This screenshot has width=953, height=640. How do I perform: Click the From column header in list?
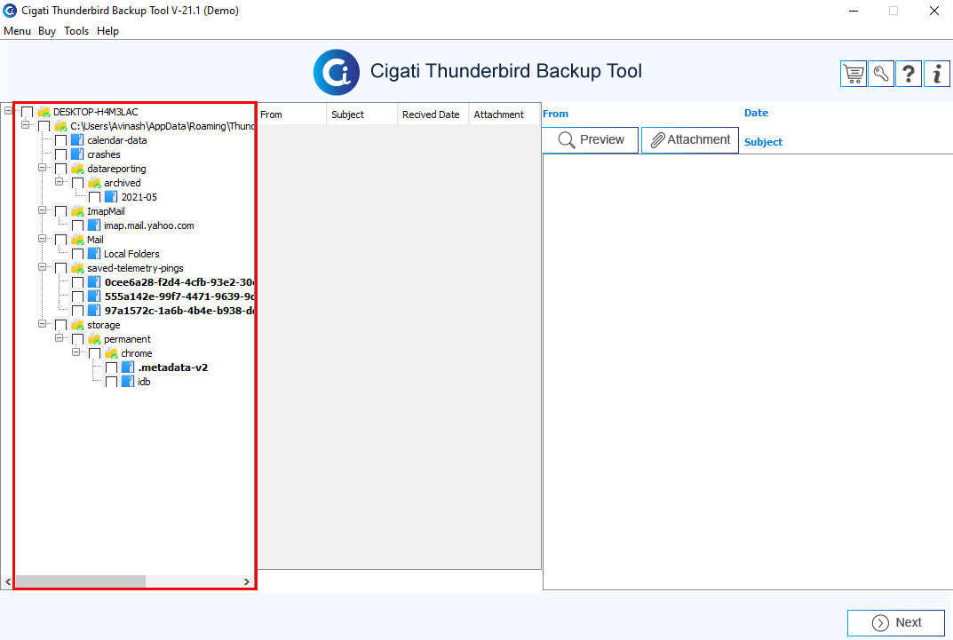(291, 115)
